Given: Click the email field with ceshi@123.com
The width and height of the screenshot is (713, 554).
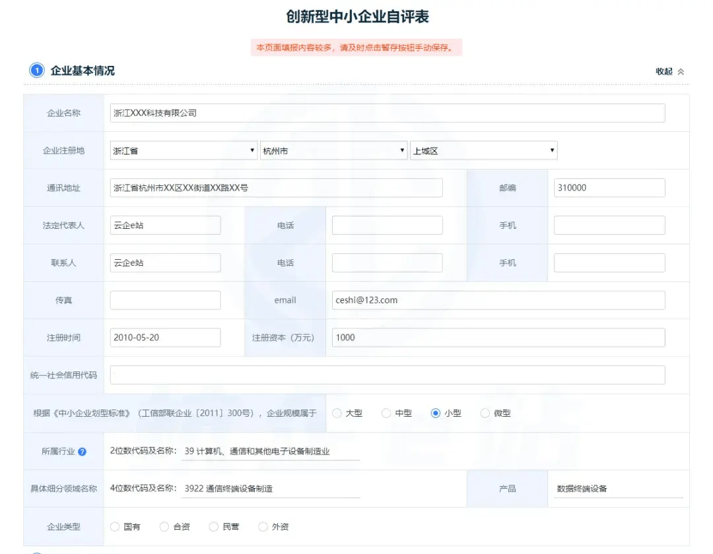Looking at the screenshot, I should 498,300.
